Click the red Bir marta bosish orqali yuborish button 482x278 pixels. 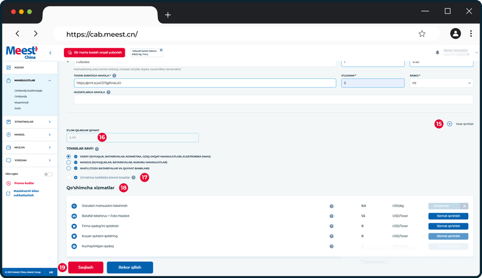click(95, 52)
